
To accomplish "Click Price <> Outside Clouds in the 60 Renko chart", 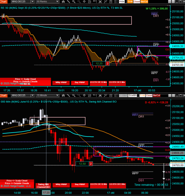I will click(x=25, y=82).
